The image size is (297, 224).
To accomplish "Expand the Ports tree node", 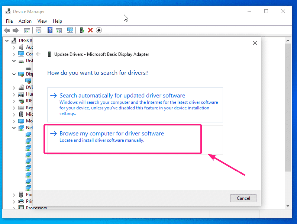I will coord(14,195).
